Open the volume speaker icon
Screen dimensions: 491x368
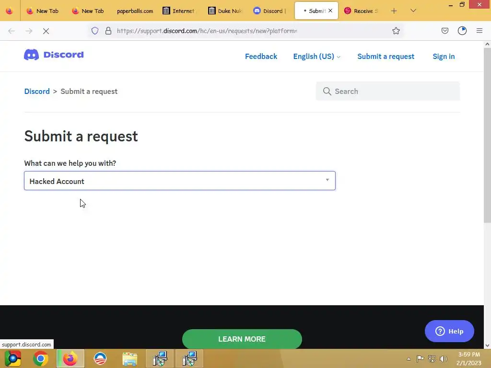444,358
